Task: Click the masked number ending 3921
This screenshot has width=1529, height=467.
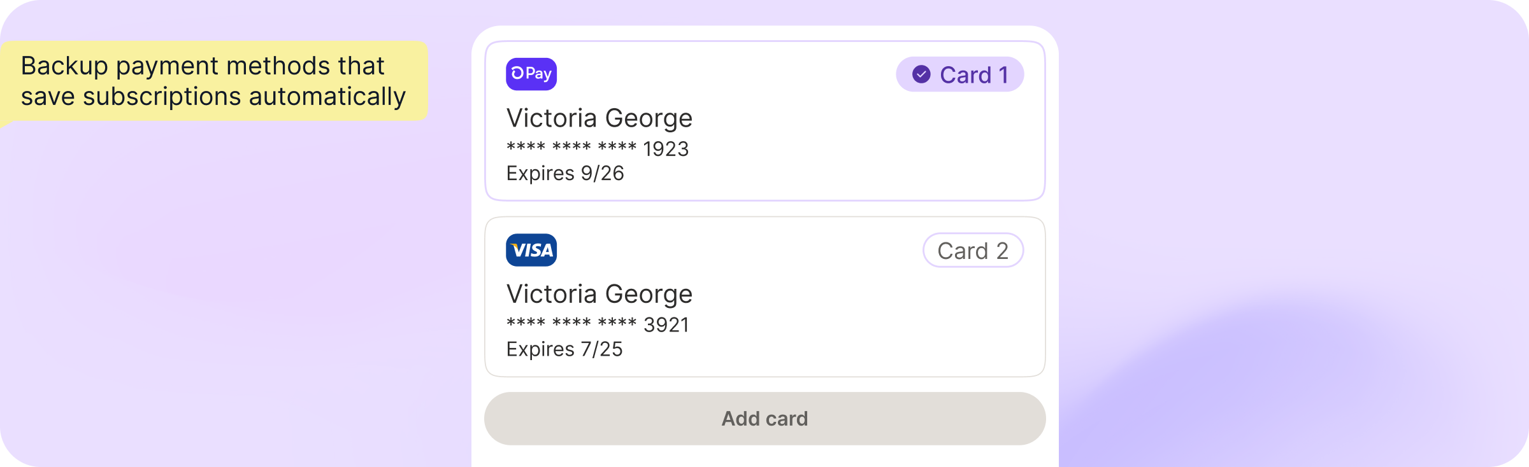Action: [x=597, y=324]
